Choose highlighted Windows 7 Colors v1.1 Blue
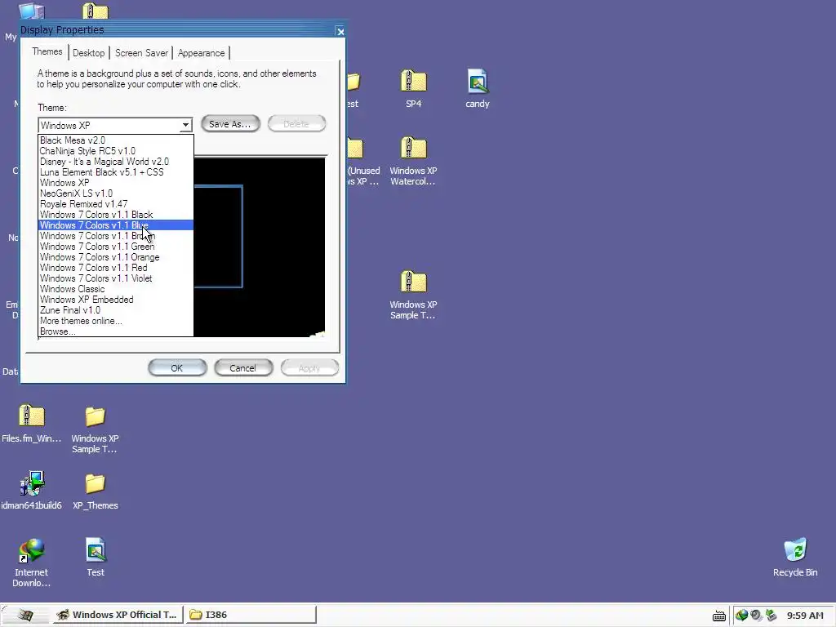This screenshot has height=627, width=836. (x=116, y=225)
